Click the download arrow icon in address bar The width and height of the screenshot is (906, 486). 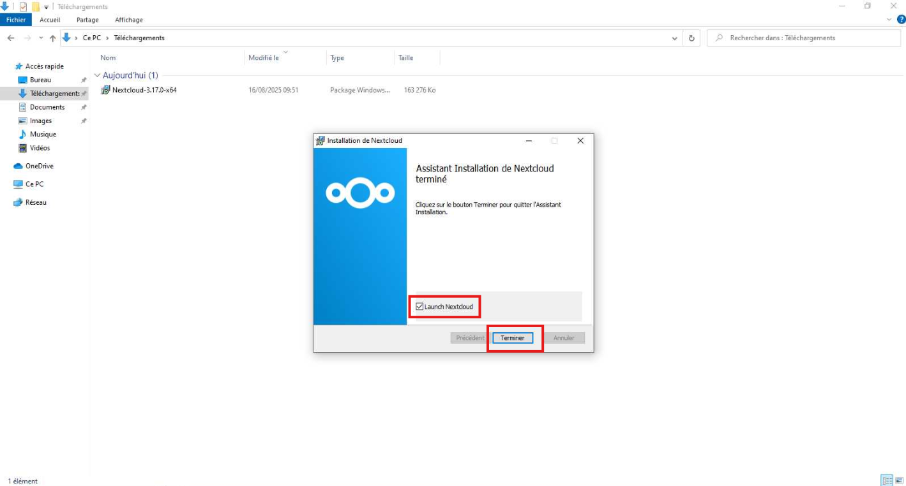66,38
